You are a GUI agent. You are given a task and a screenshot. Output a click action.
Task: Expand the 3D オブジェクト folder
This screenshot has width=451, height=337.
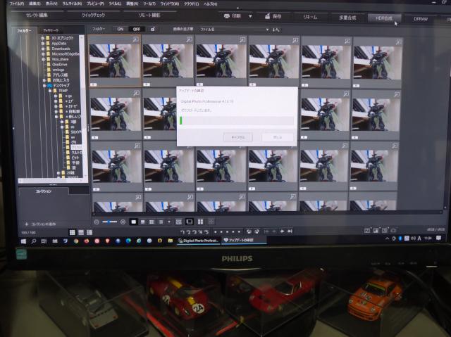(x=43, y=38)
